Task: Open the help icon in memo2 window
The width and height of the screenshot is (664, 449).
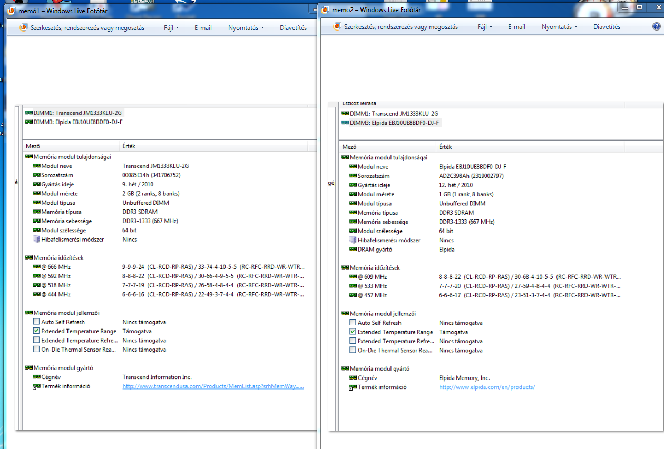Action: click(656, 27)
